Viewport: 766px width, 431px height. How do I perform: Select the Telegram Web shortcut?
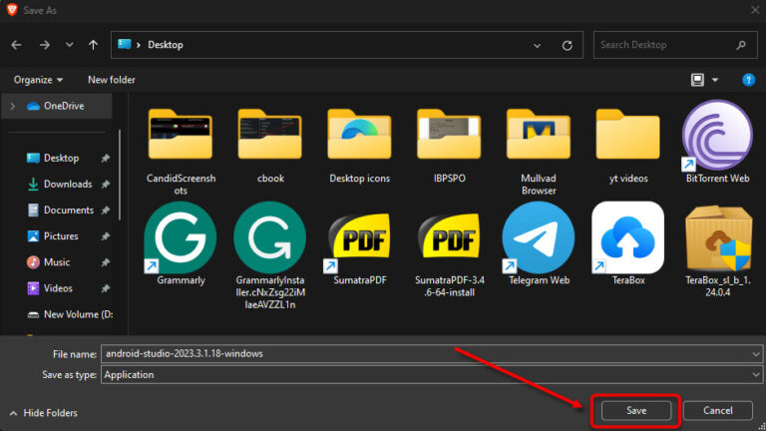[539, 243]
